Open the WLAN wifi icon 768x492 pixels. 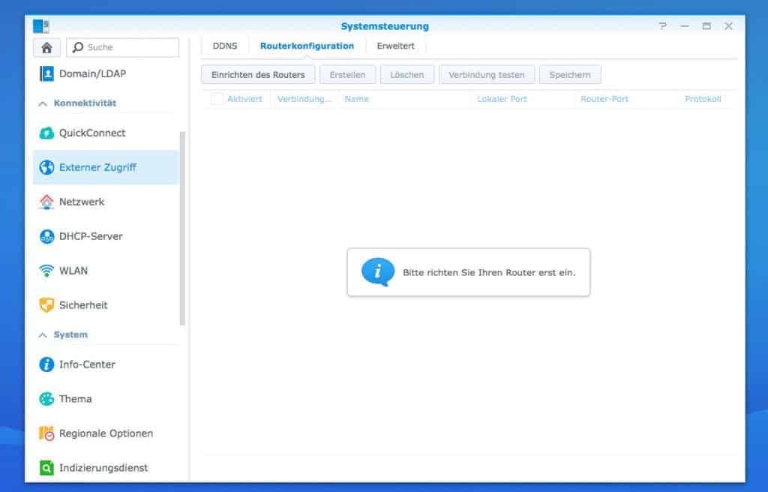pos(46,271)
